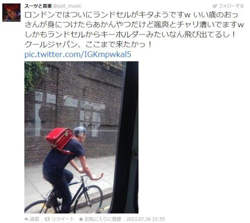Viewport: 250px width, 223px height.
Task: Open the pic.twitter.com/IGKmpwkaI5 link
Action: click(x=78, y=54)
